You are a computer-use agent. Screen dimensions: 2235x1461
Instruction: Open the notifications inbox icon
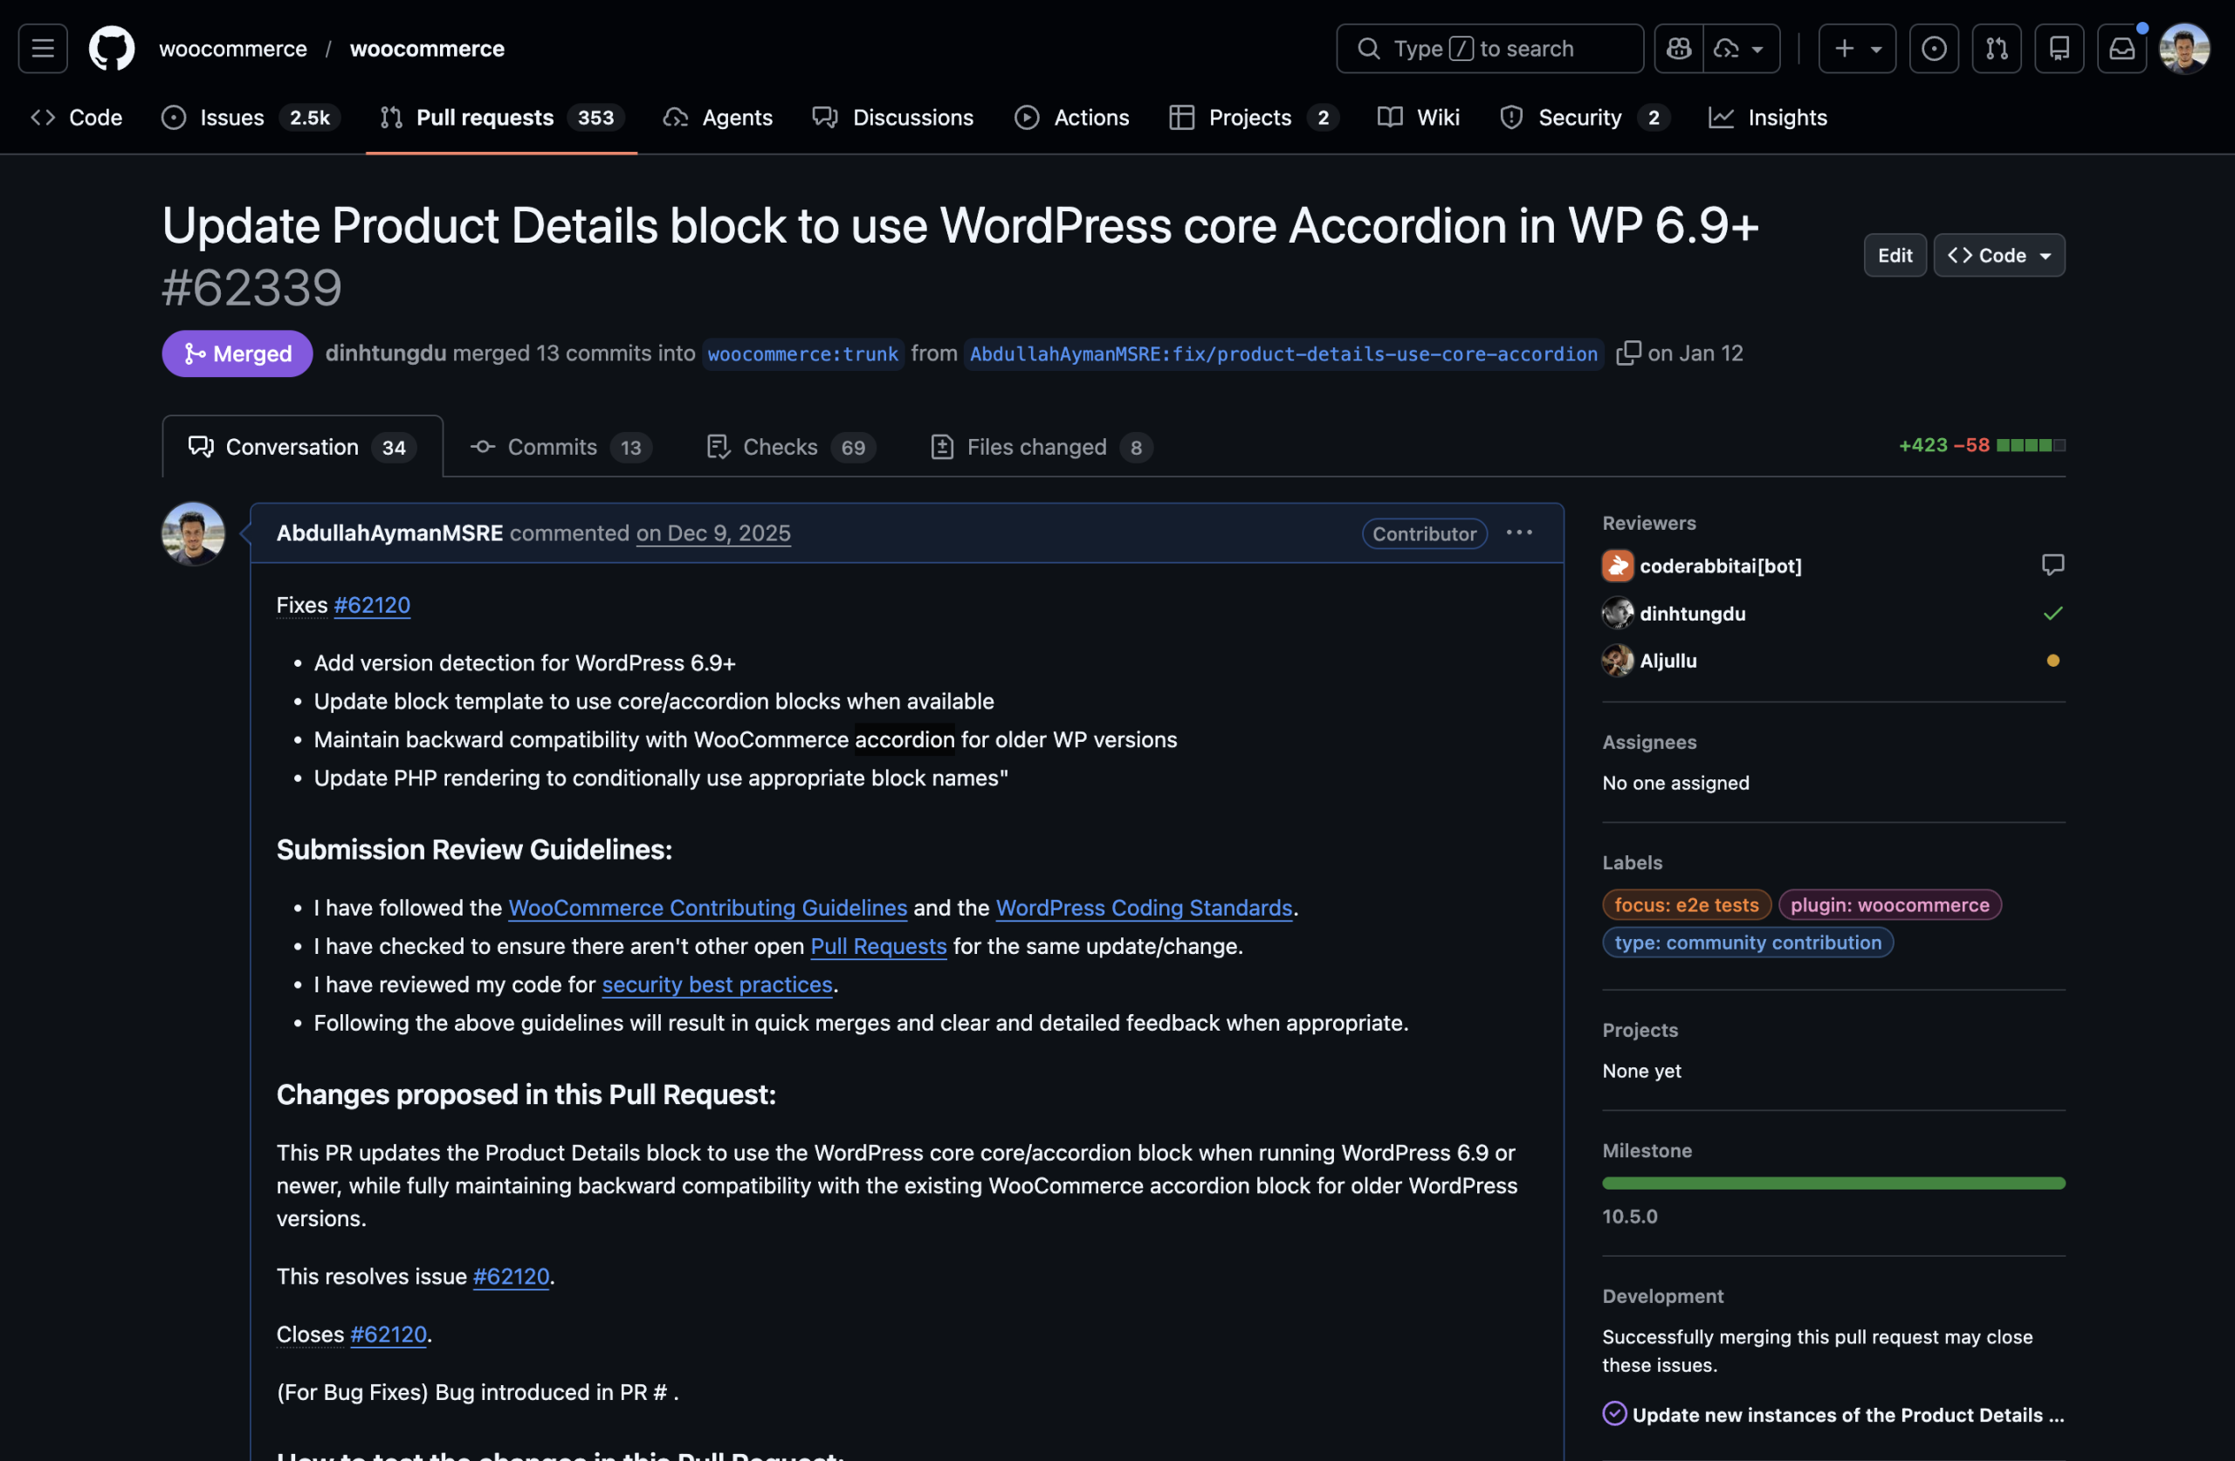(2122, 48)
